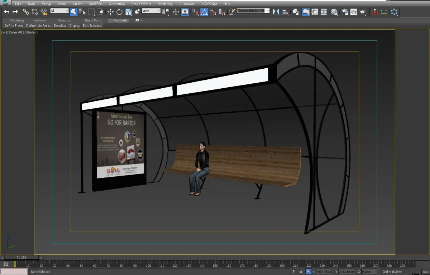The width and height of the screenshot is (430, 275).
Task: Select the Select and Rotate tool
Action: 119,12
